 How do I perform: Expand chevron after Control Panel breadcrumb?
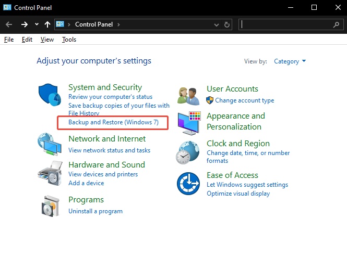(118, 24)
